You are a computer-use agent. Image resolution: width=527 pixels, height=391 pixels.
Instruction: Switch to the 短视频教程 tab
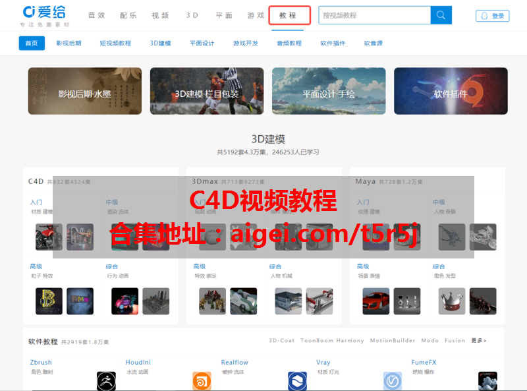(115, 43)
